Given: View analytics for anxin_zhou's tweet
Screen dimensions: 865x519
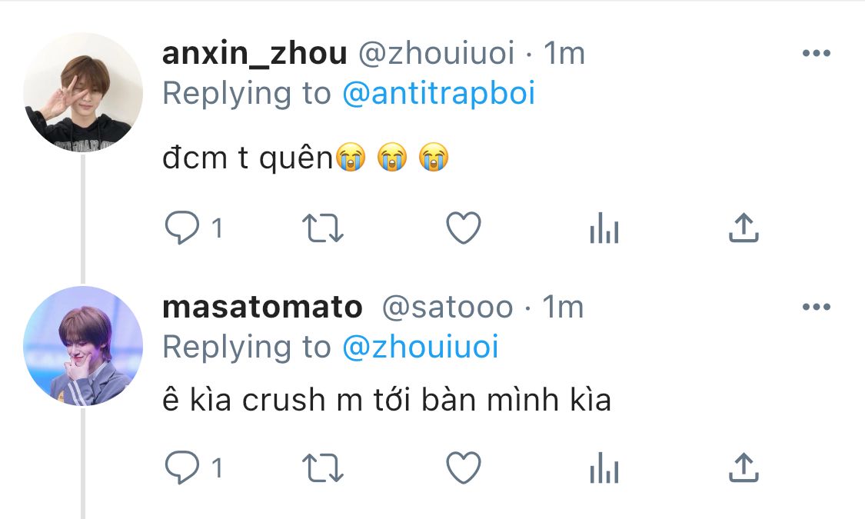Looking at the screenshot, I should pyautogui.click(x=604, y=228).
